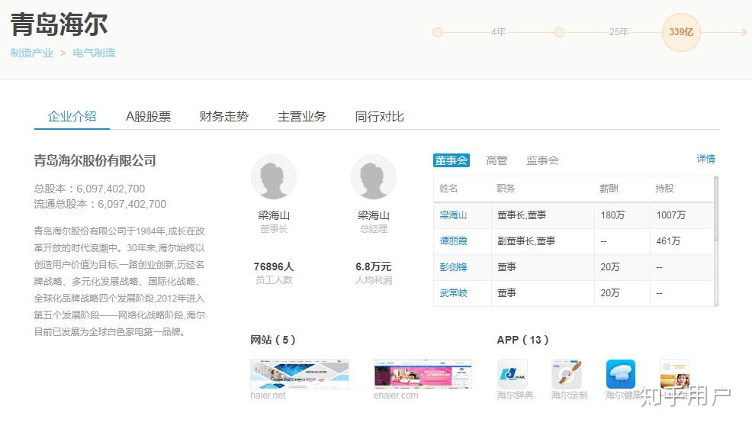Select the APP ( 13 ) heading
The image size is (752, 423).
coord(522,340)
